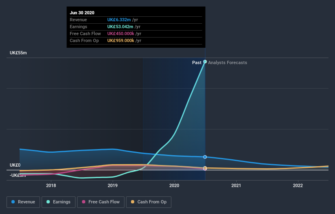
Task: Click the 'Cash From Op' row label in tooltip
Action: coord(84,40)
